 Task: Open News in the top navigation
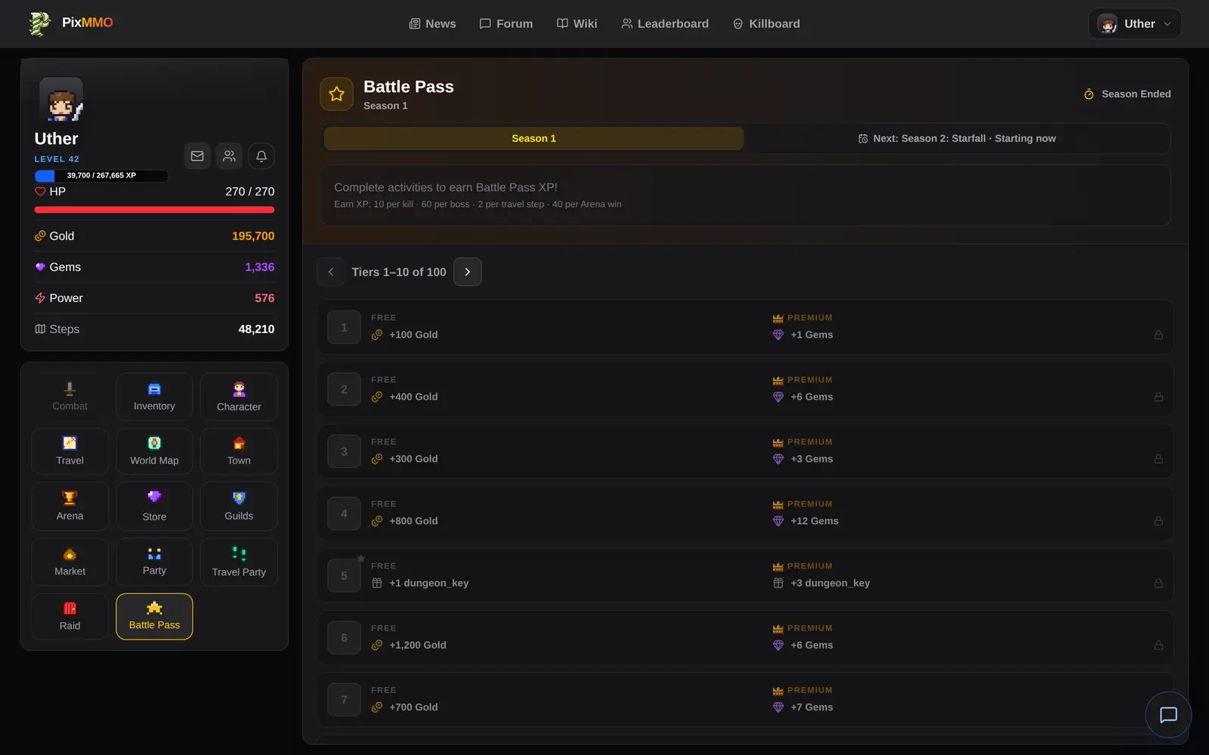pyautogui.click(x=432, y=24)
